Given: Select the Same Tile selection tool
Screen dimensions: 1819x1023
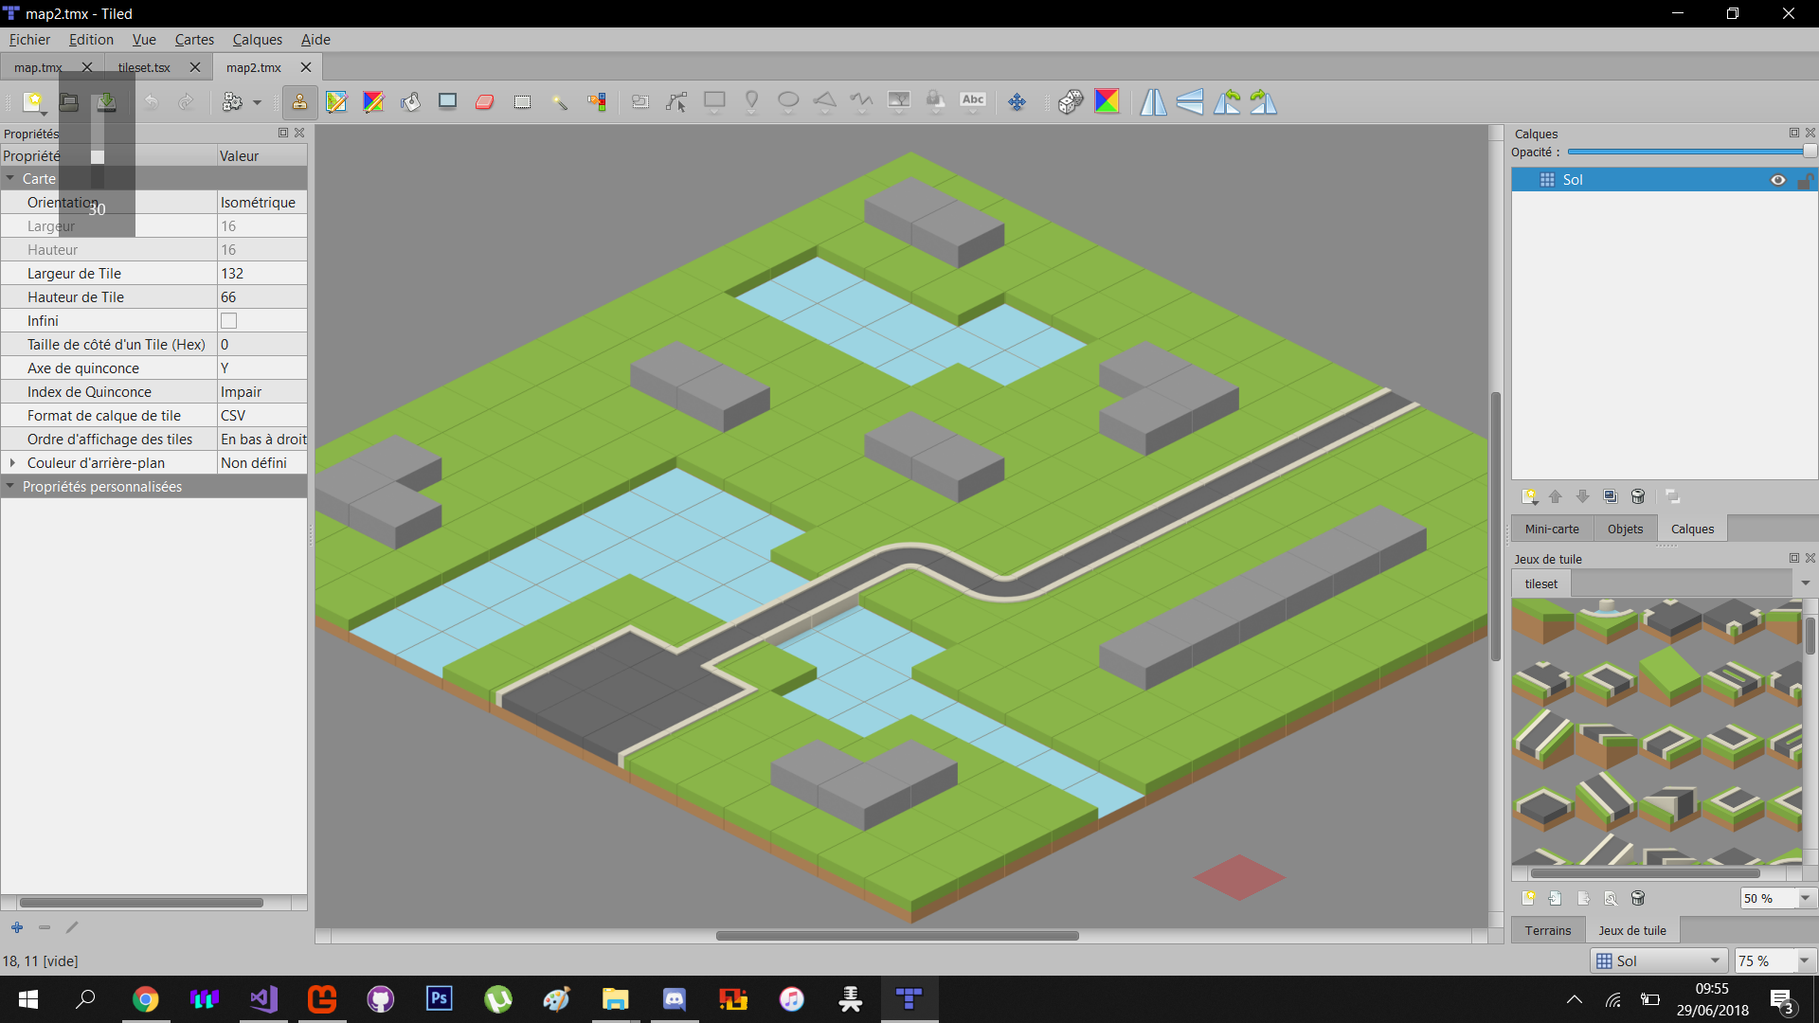Looking at the screenshot, I should tap(597, 101).
